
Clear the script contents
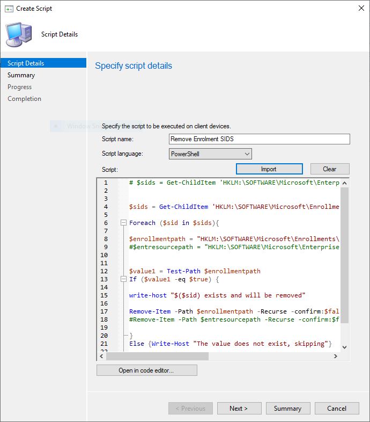tap(329, 169)
